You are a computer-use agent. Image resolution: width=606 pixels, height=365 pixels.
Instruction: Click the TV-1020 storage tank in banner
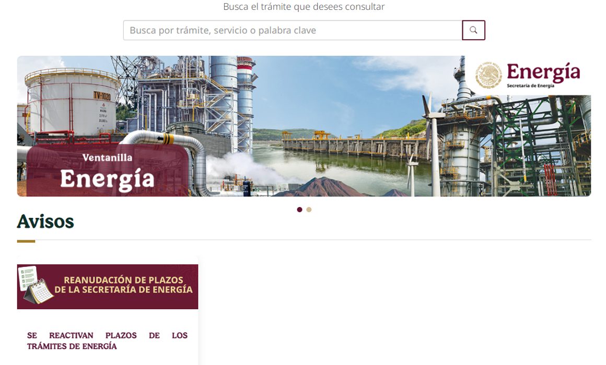pos(72,102)
